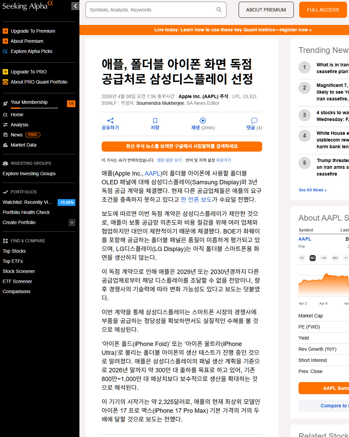Collapse the sidebar with the arrow button
Viewport: 349px width, 437px height.
(75, 6)
